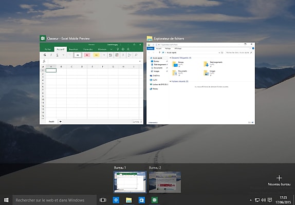Click the Excel taskbar icon
295x205 pixels.
tap(155, 200)
